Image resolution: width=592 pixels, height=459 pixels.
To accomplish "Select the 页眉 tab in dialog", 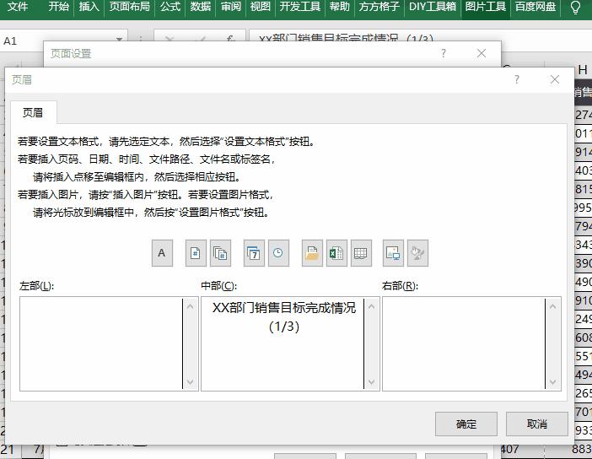I will 33,112.
